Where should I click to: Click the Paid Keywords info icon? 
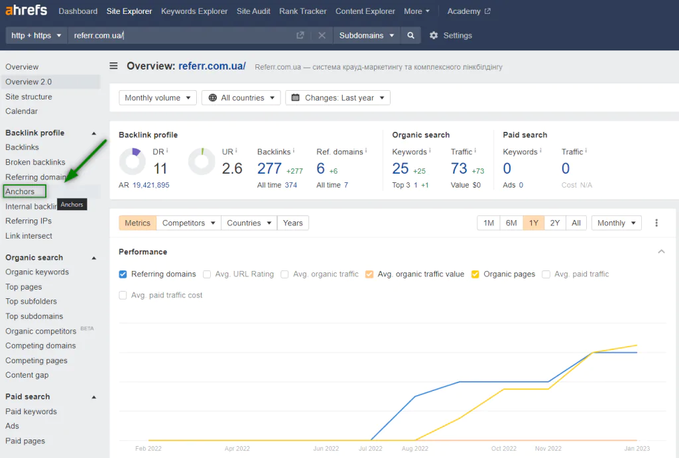point(540,150)
